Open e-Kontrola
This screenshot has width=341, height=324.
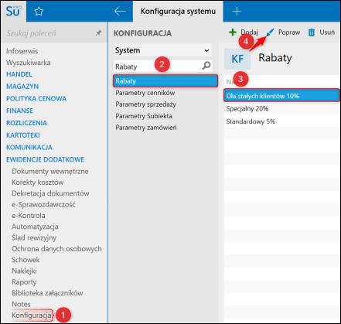29,216
